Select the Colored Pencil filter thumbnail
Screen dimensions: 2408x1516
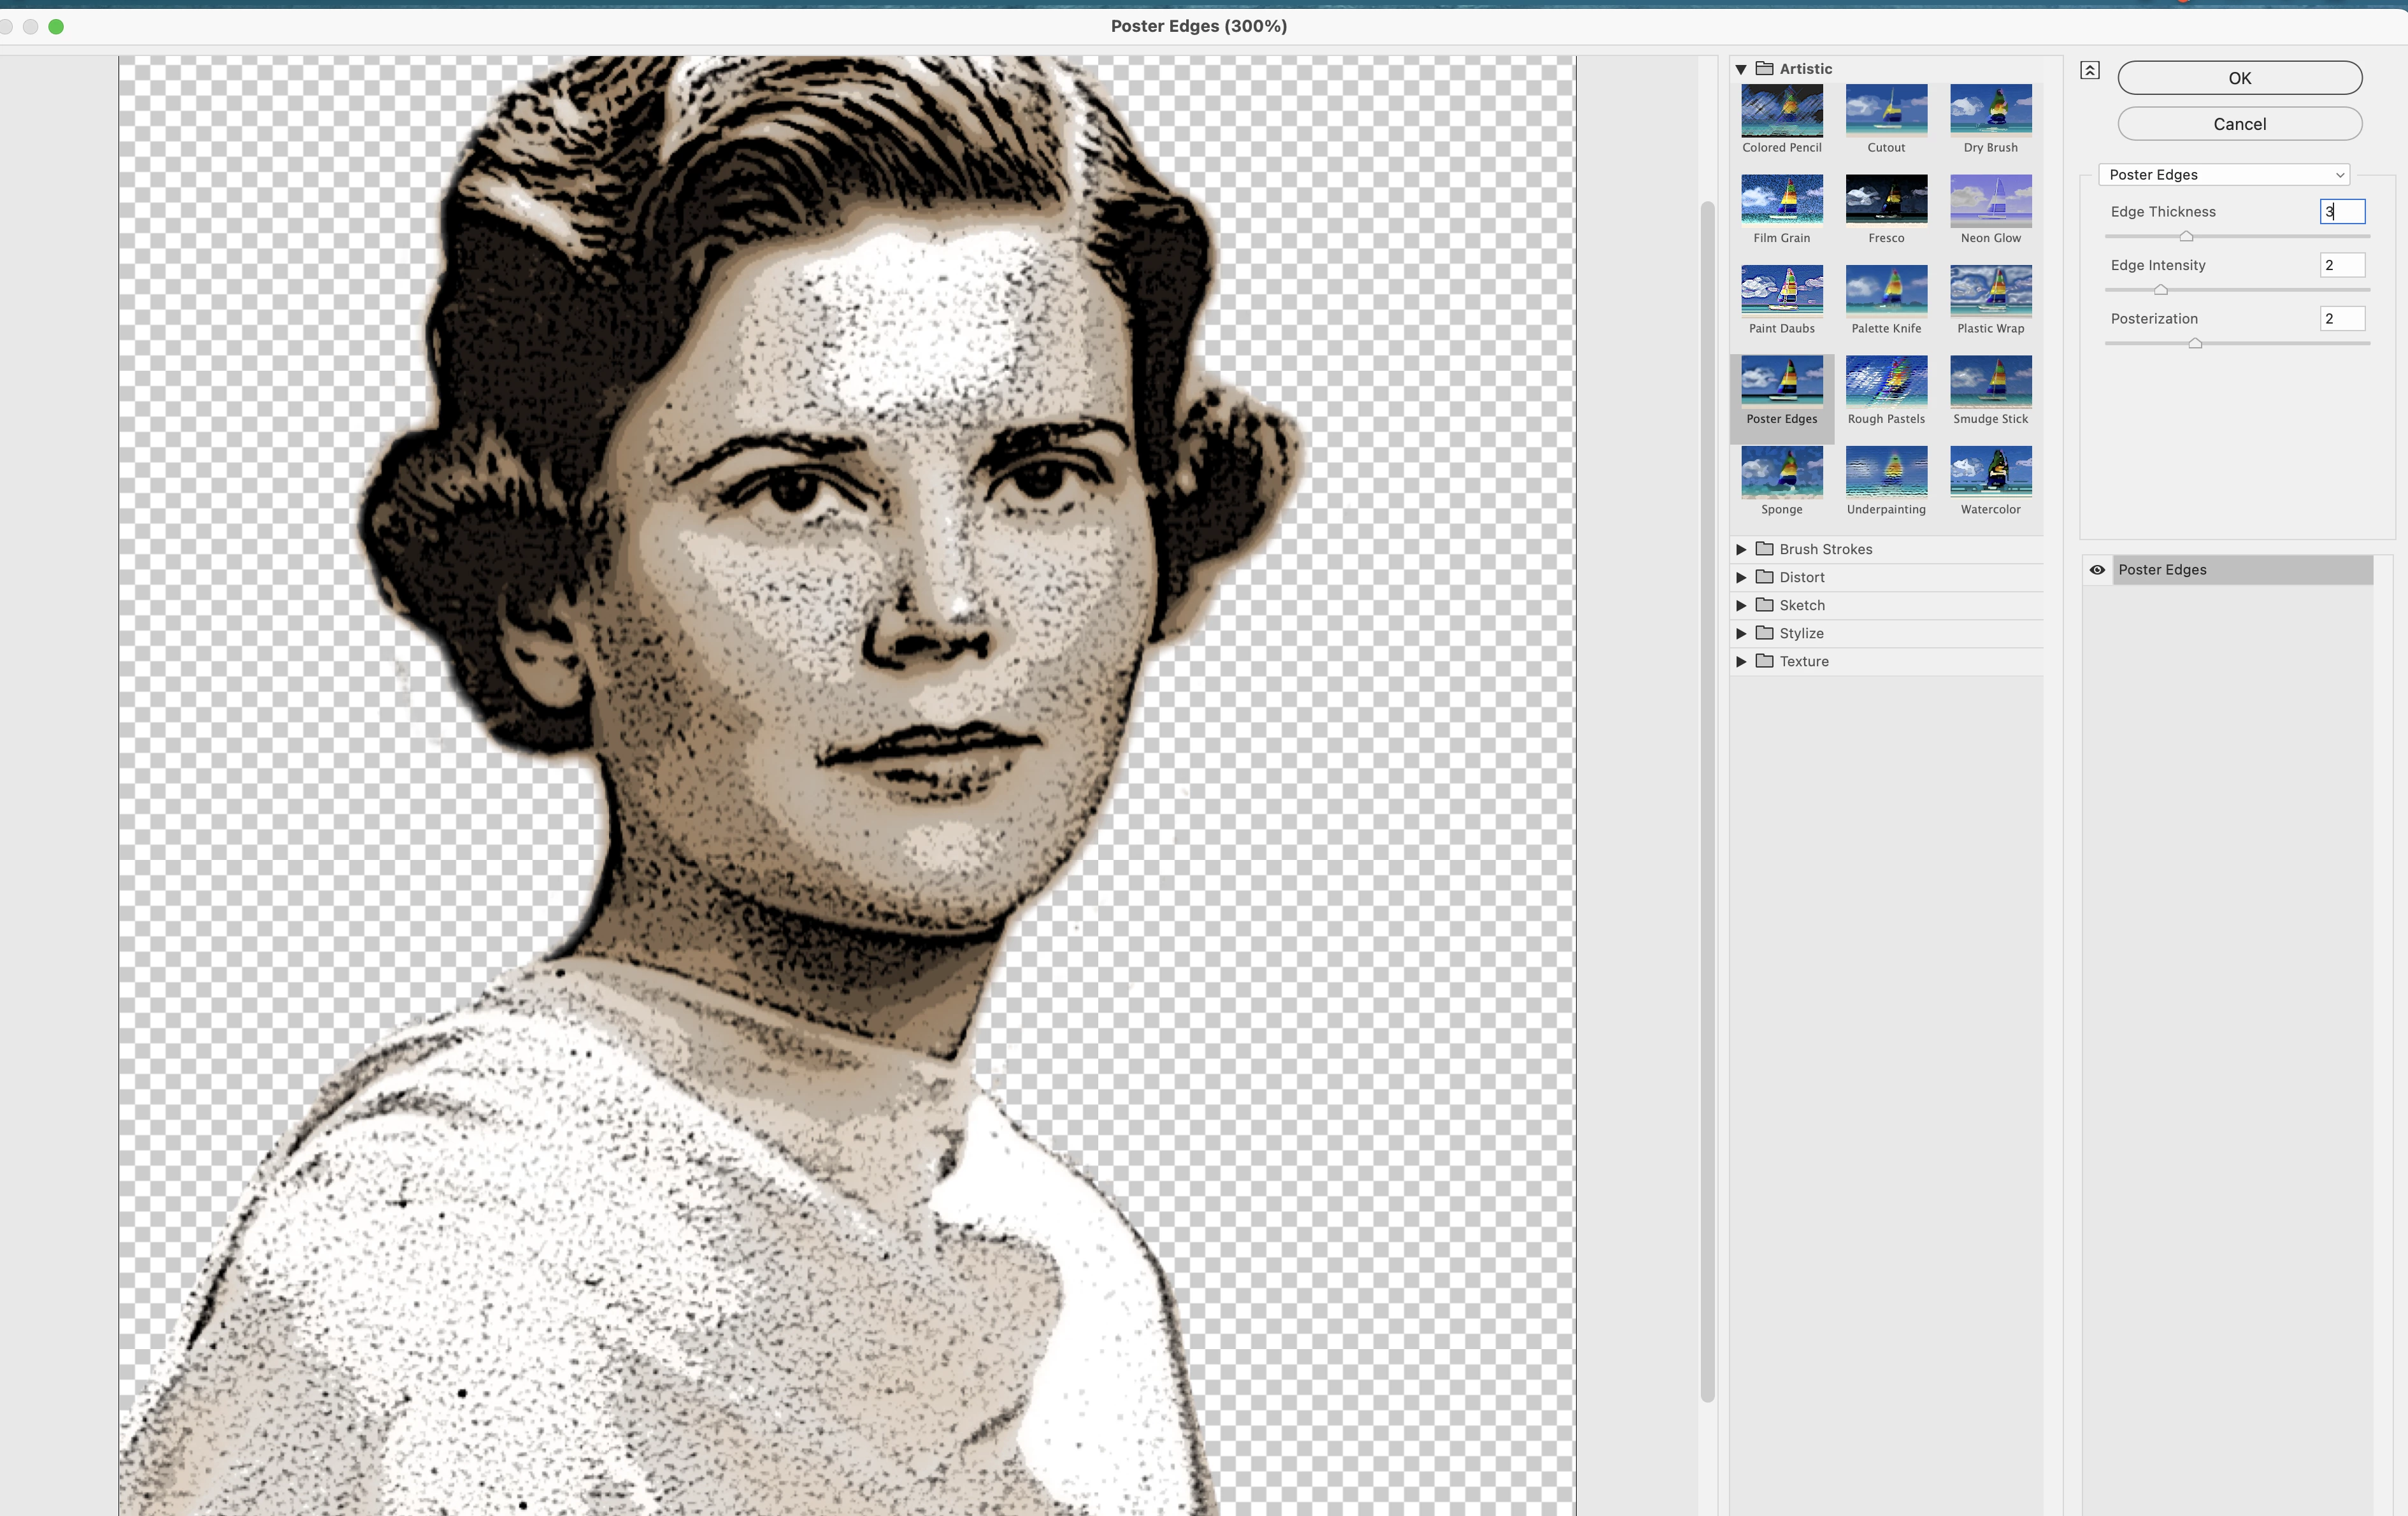(1781, 111)
